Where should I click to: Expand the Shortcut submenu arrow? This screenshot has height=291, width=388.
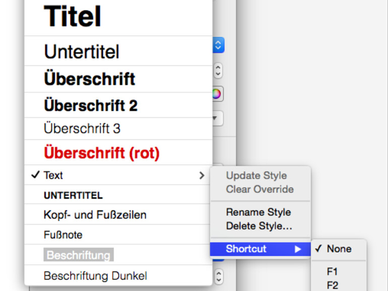[298, 249]
